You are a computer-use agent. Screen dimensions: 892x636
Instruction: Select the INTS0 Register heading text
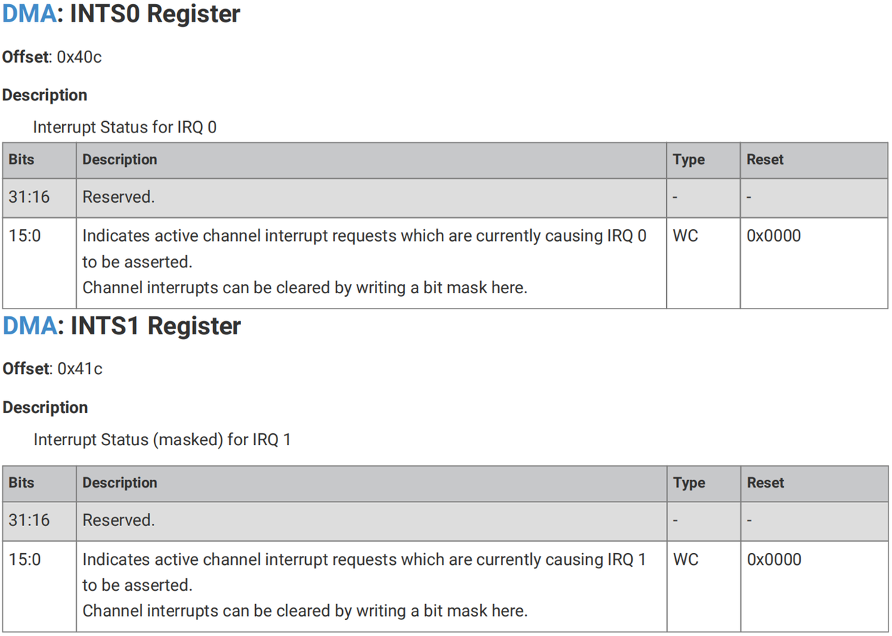point(155,14)
